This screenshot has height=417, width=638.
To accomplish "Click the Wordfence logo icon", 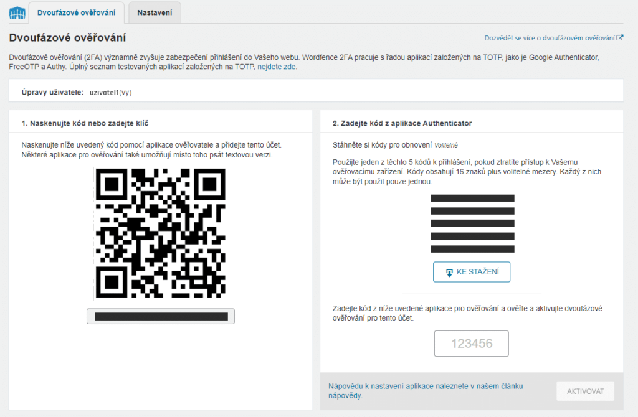I will coord(16,13).
